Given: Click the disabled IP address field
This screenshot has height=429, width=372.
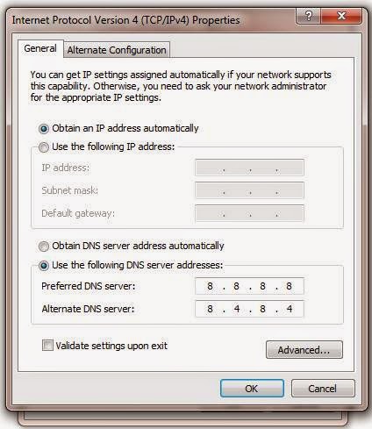Looking at the screenshot, I should (249, 168).
